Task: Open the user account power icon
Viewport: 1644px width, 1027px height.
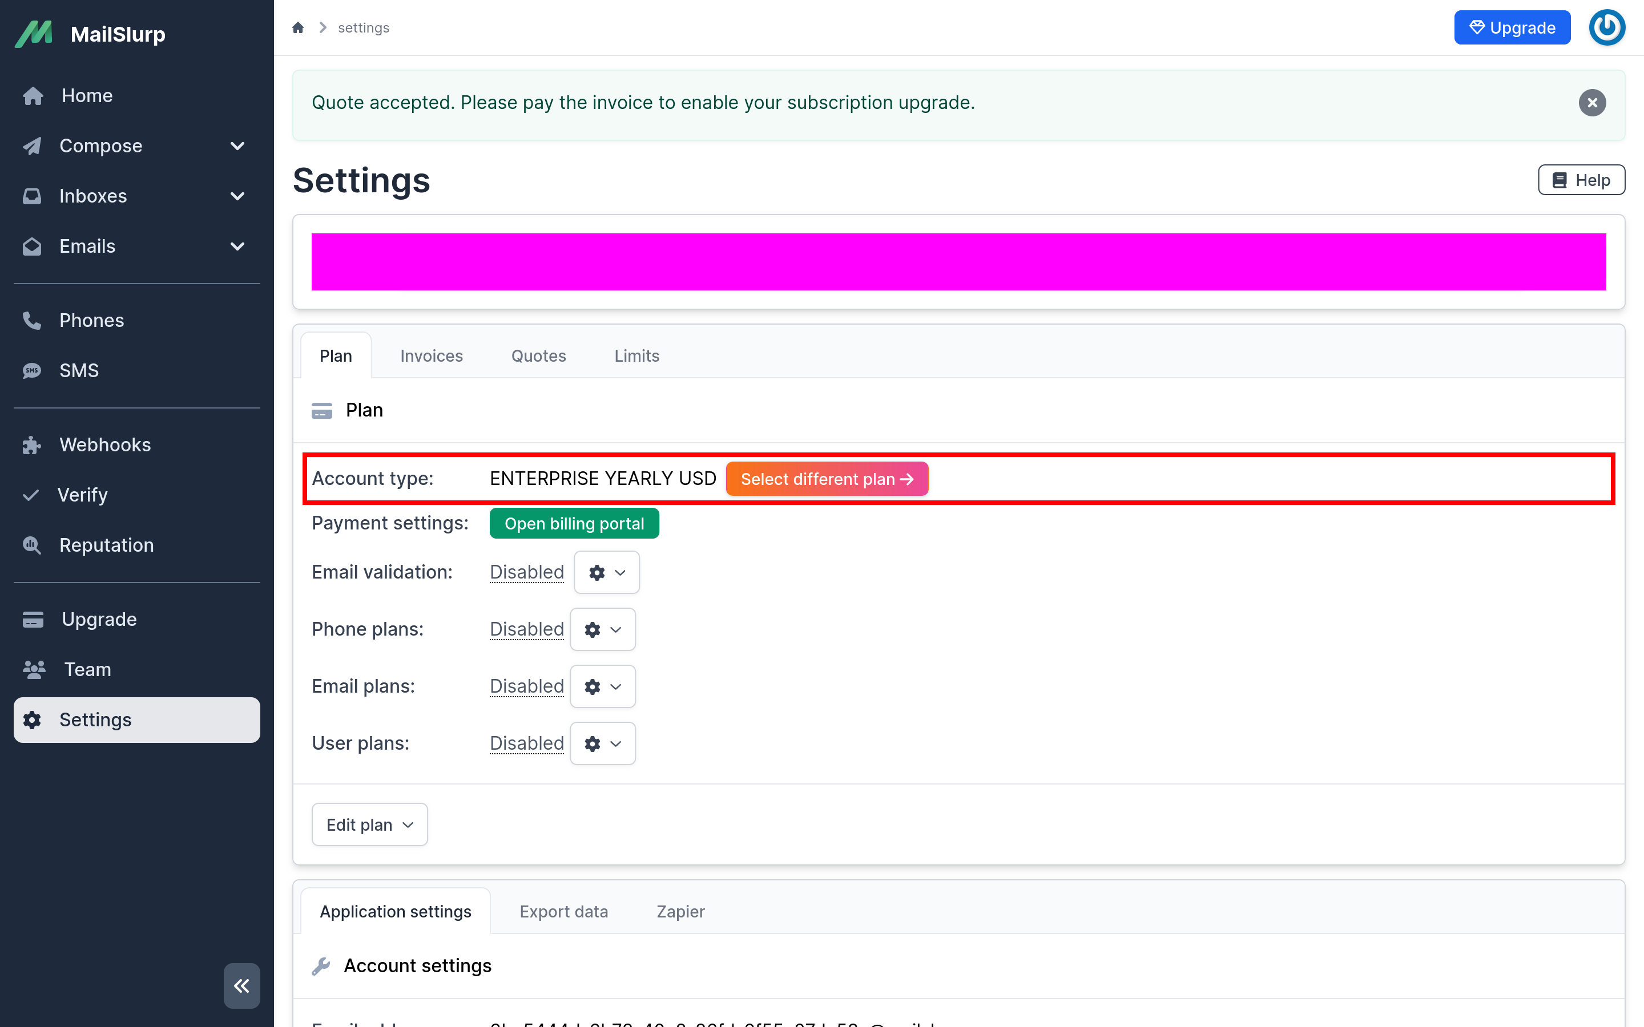Action: click(x=1607, y=28)
